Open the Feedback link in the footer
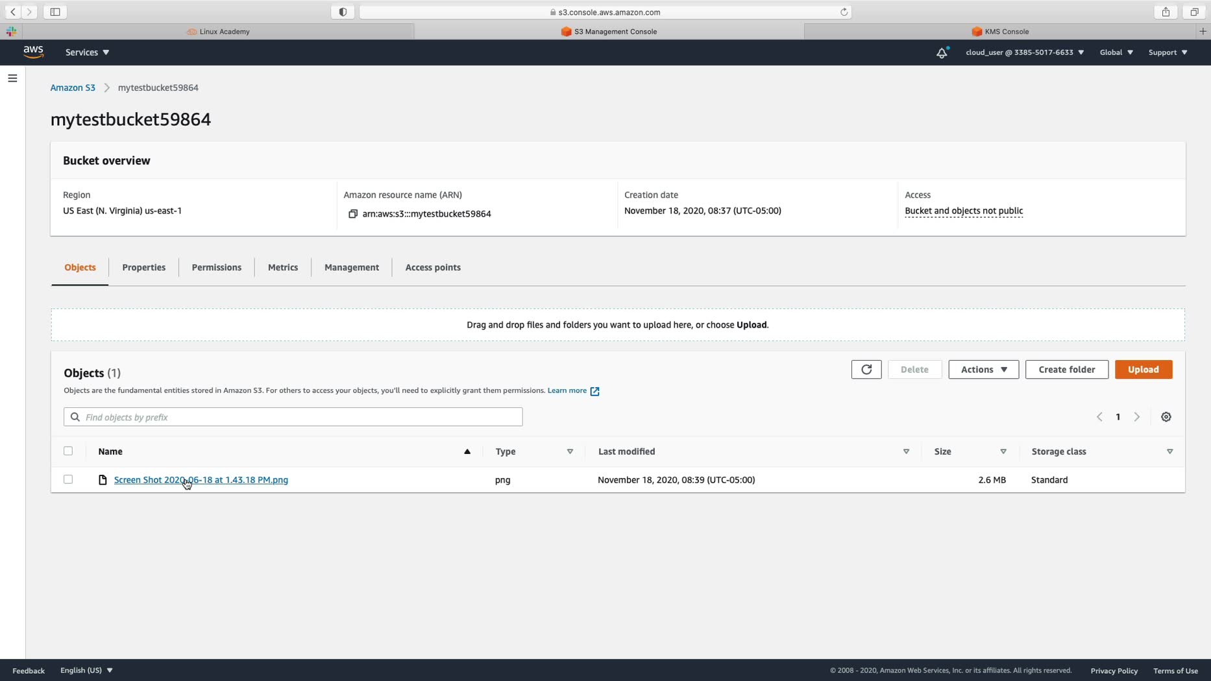Image resolution: width=1211 pixels, height=681 pixels. click(x=29, y=671)
